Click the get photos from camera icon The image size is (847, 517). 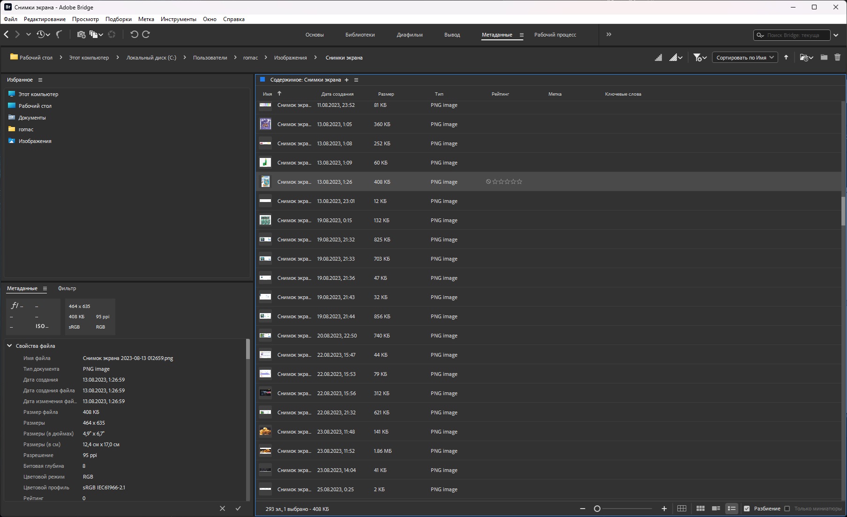81,34
